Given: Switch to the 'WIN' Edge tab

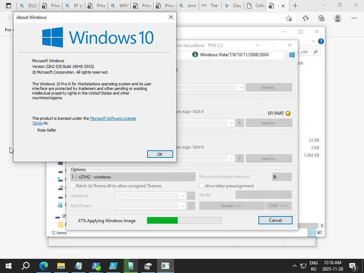Looking at the screenshot, I should point(120,6).
